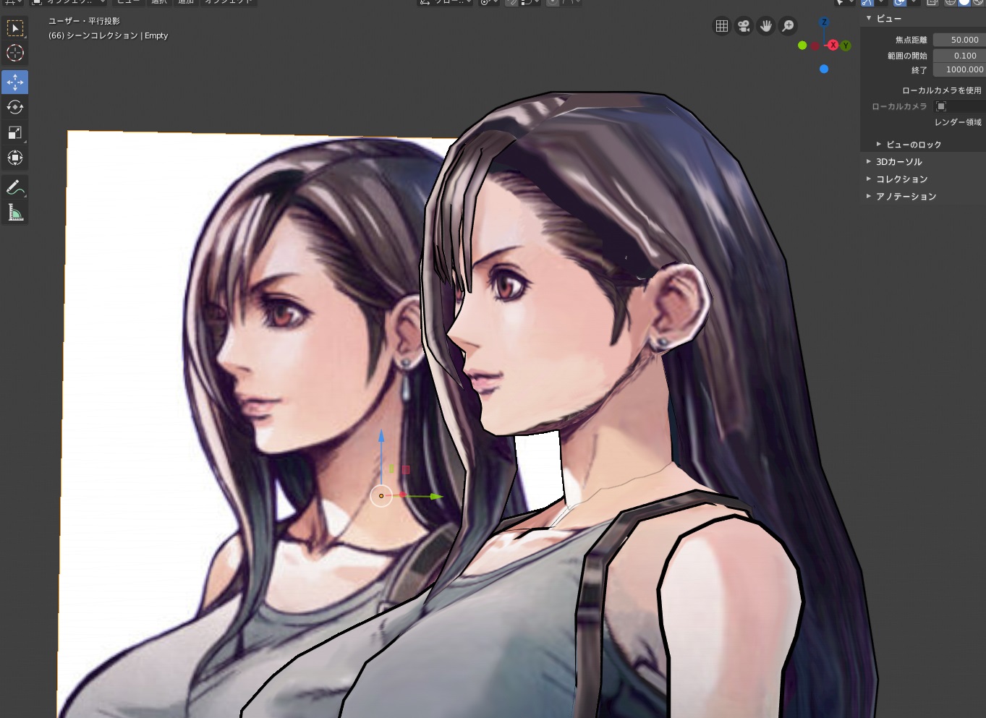Pick the Scale tool
The height and width of the screenshot is (718, 986).
pyautogui.click(x=14, y=133)
